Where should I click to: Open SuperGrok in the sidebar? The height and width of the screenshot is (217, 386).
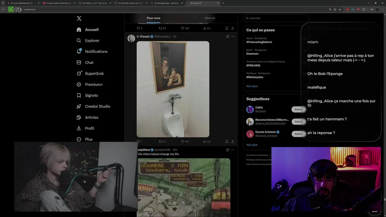(90, 74)
